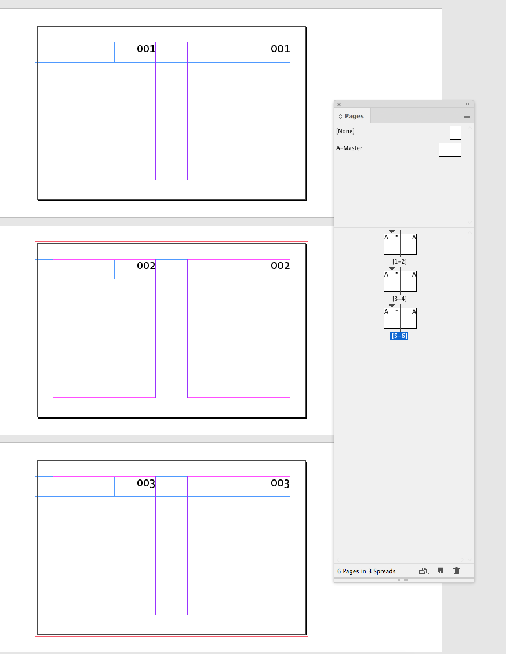Switch to the Pages tab
Screen dimensions: 506x654
tap(354, 115)
